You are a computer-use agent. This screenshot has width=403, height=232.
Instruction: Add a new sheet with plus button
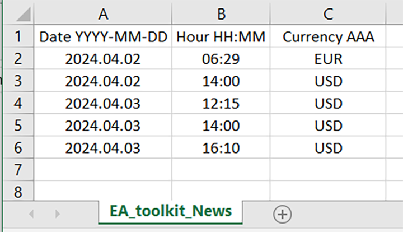[x=282, y=214]
